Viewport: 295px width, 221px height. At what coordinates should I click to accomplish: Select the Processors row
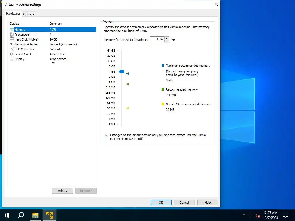click(52, 35)
